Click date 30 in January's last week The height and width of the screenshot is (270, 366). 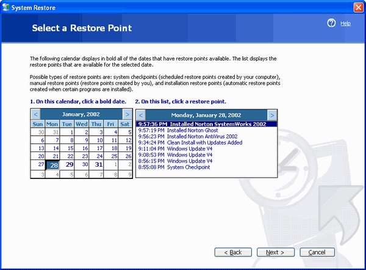coord(82,164)
